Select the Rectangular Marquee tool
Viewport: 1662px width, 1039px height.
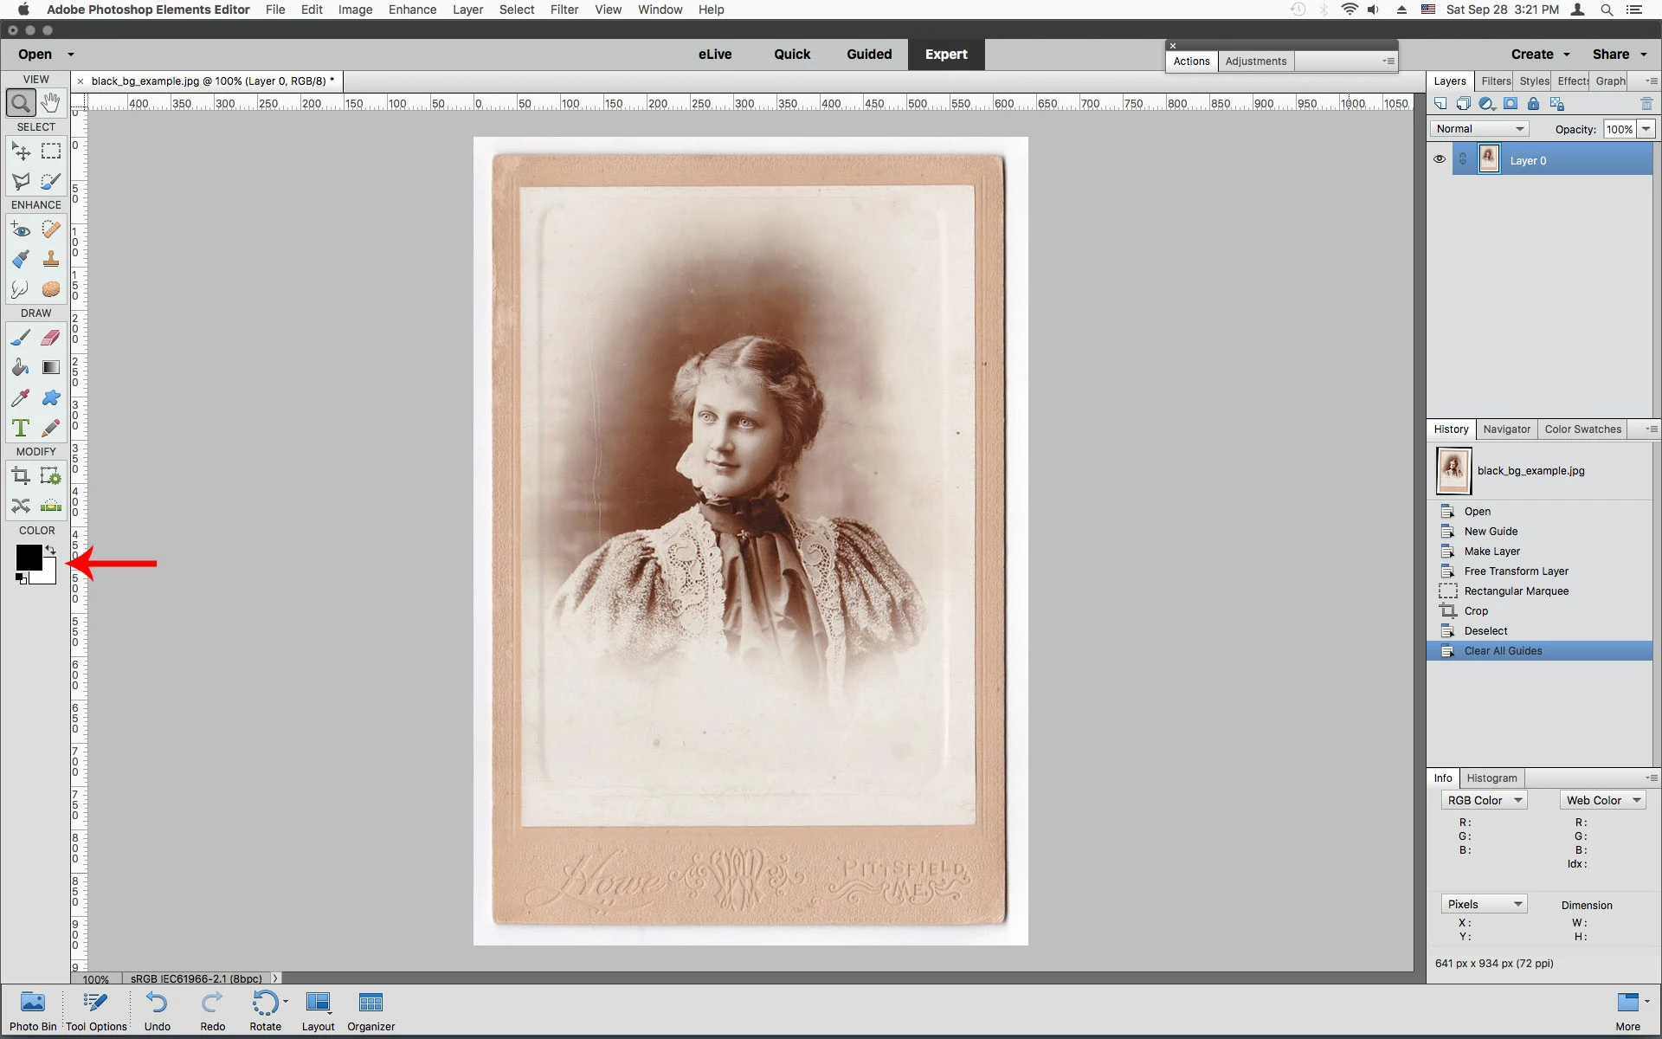coord(51,152)
